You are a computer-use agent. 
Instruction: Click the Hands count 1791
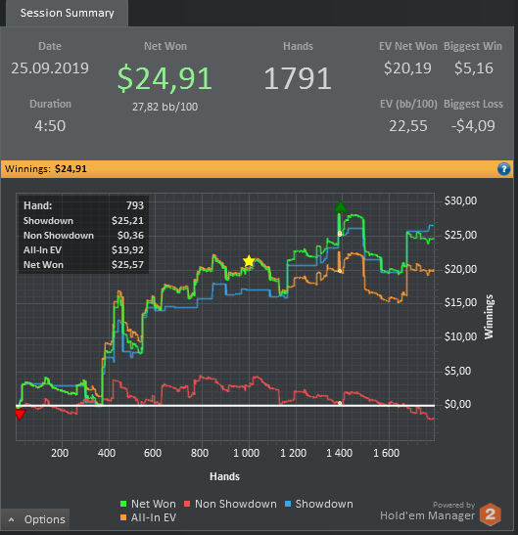[x=298, y=78]
